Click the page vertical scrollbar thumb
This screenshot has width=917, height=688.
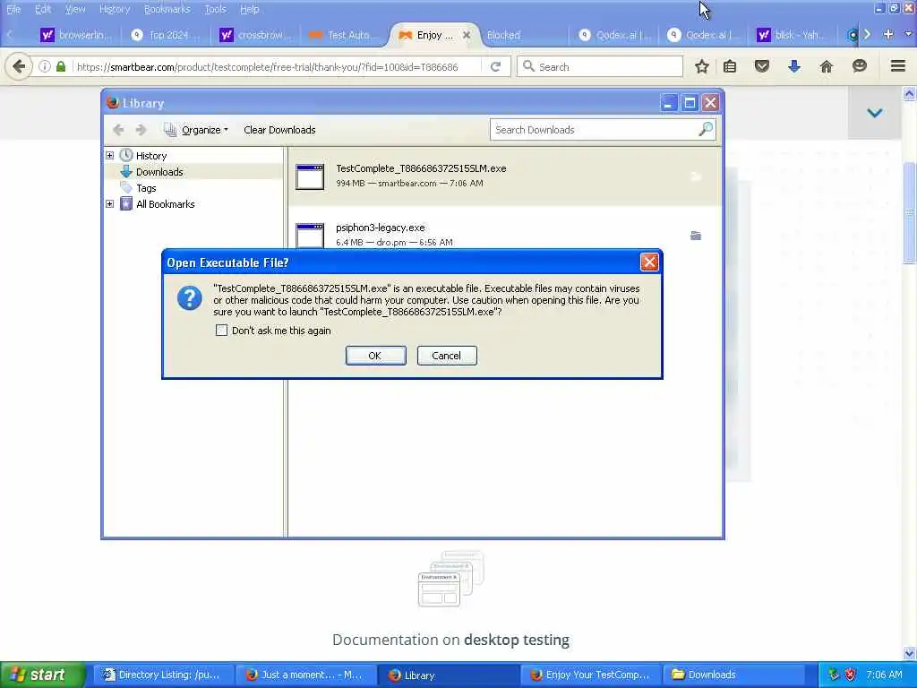pos(909,213)
